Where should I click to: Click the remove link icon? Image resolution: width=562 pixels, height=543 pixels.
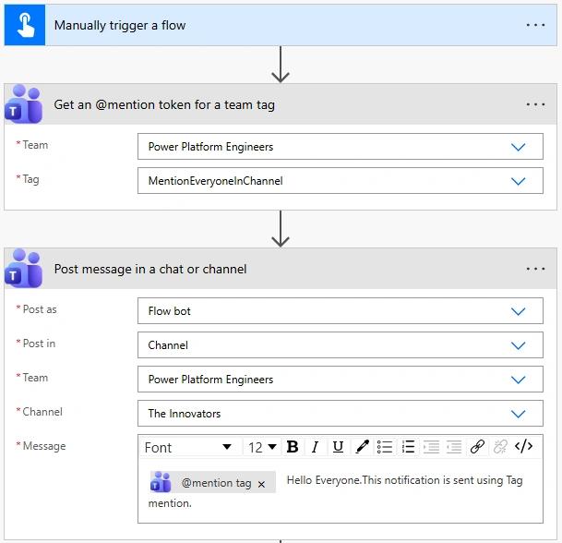point(500,447)
